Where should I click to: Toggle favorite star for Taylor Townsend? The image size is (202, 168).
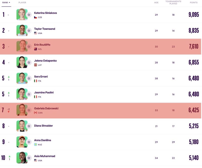(x=29, y=31)
